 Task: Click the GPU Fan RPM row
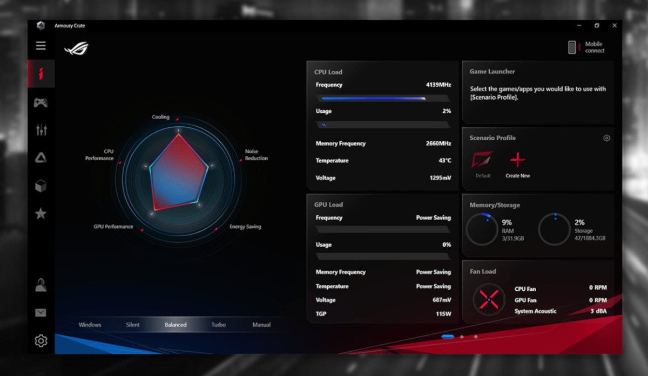[x=561, y=300]
